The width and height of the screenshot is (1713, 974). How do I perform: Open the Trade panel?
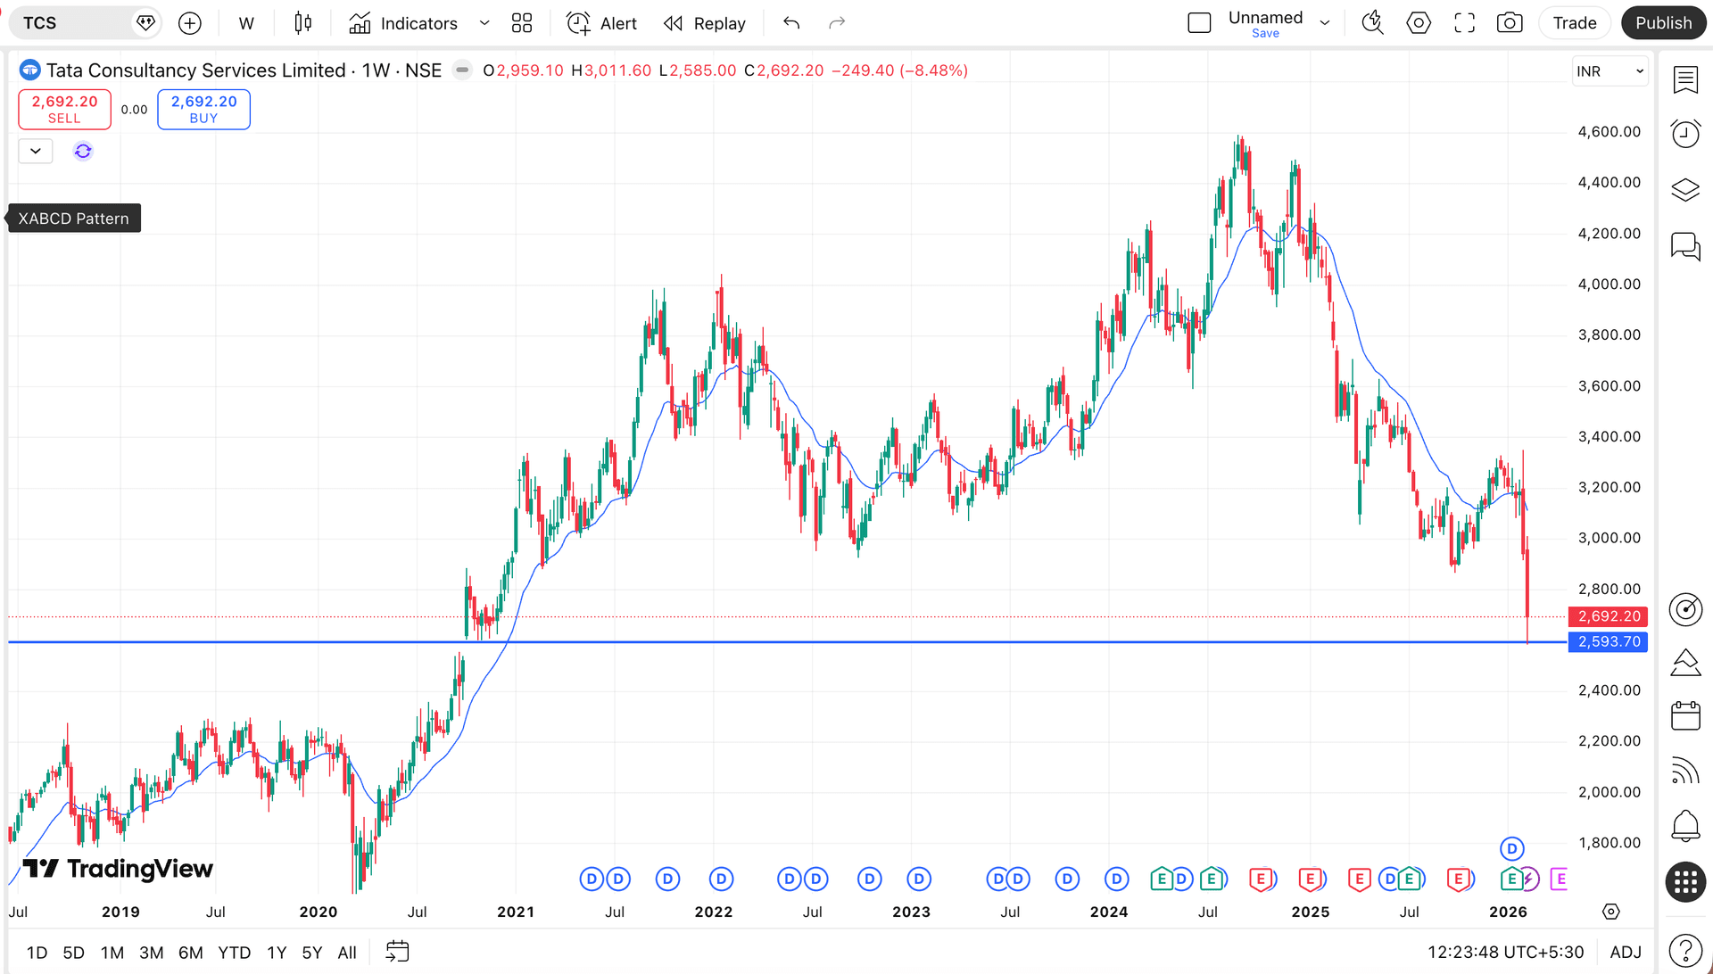tap(1575, 23)
